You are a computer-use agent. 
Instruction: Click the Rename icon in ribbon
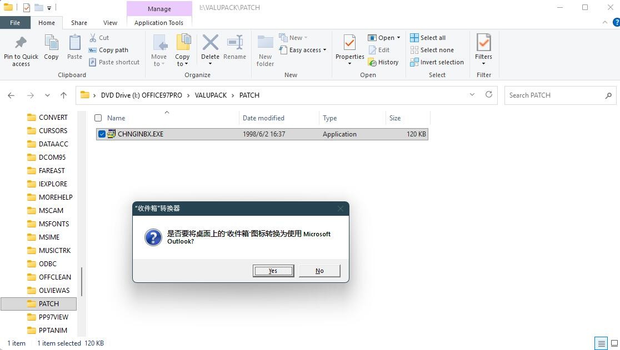pyautogui.click(x=234, y=43)
